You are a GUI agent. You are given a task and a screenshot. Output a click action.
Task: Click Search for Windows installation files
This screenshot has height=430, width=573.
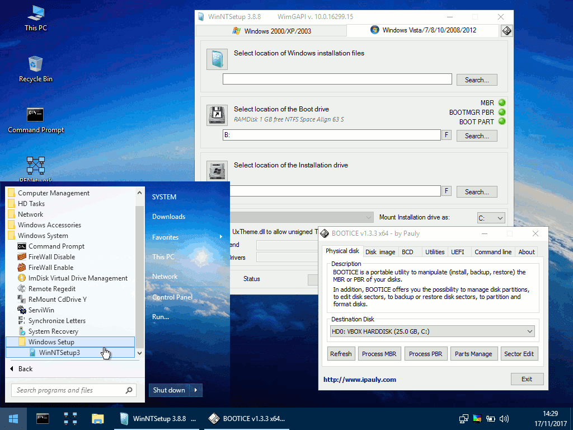[x=477, y=80]
